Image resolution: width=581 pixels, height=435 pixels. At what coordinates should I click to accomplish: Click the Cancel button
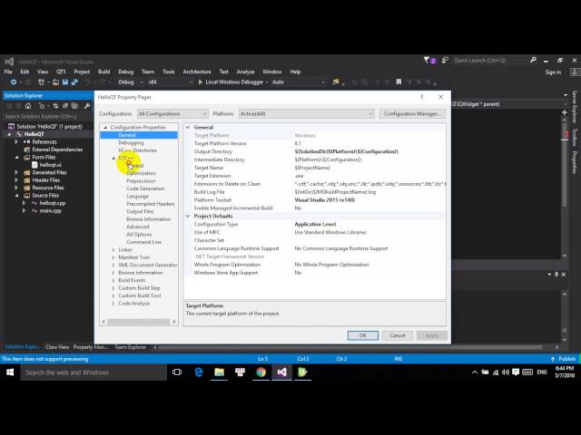[x=398, y=335]
